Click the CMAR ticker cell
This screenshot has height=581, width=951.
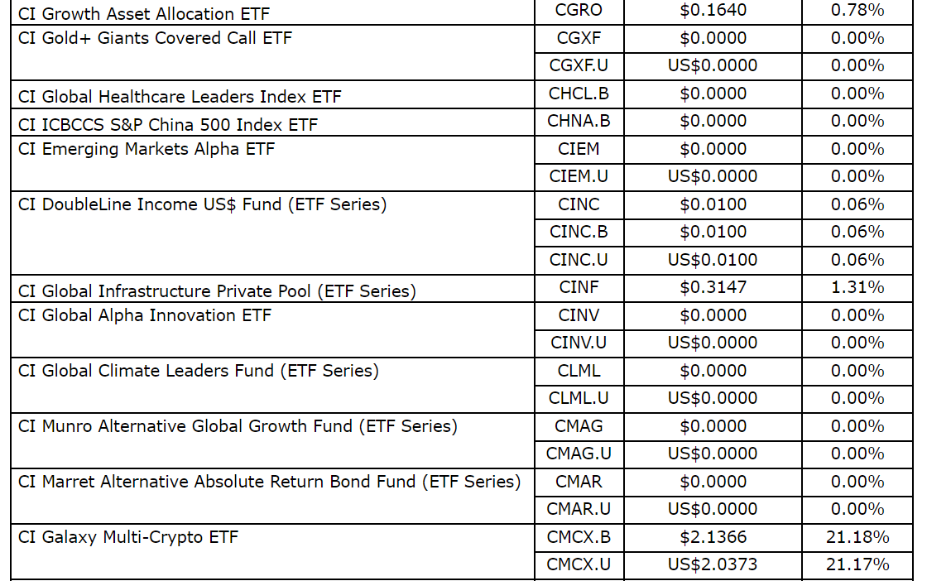pos(579,482)
